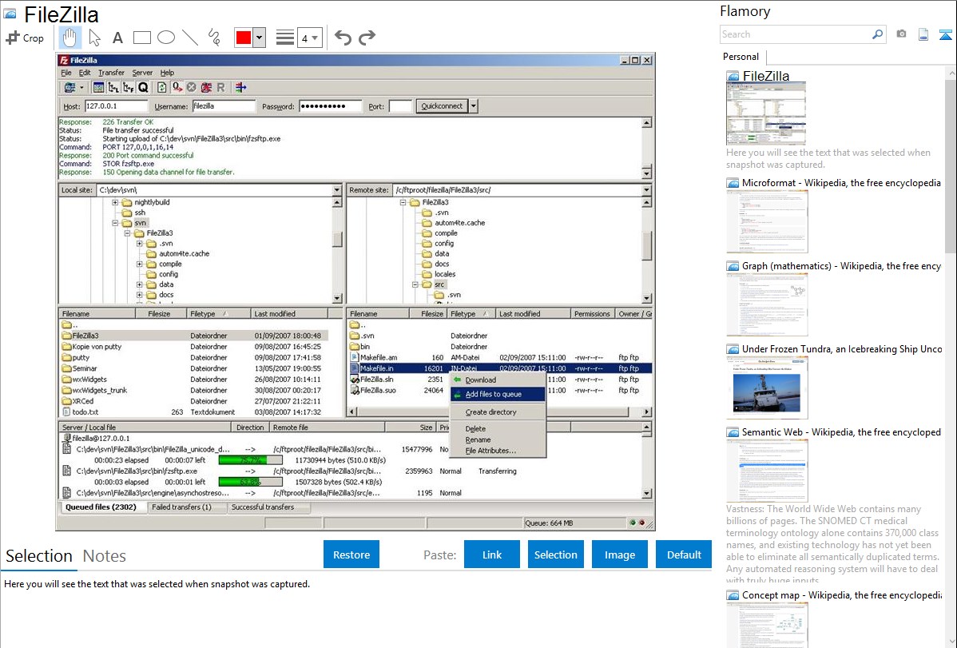This screenshot has width=957, height=648.
Task: Click the page document icon in Flamory panel
Action: pos(923,34)
